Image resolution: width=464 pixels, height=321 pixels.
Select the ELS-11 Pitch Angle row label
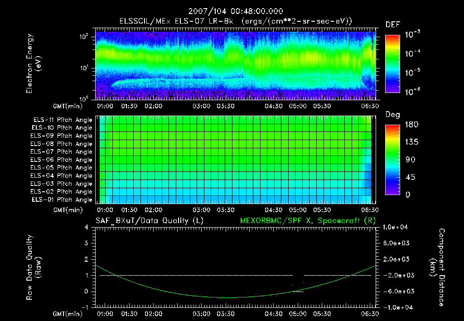[63, 120]
